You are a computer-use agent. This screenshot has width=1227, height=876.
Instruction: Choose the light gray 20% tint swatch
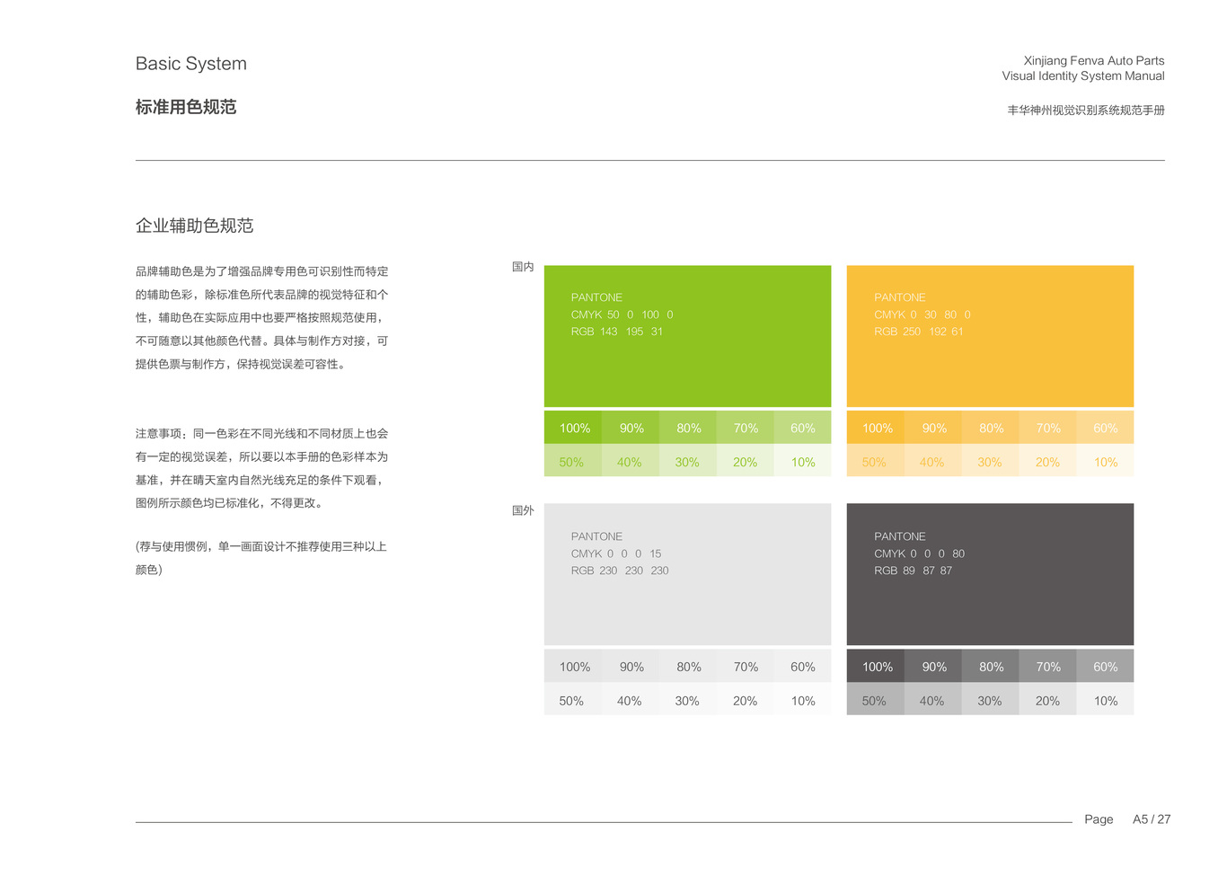[746, 699]
